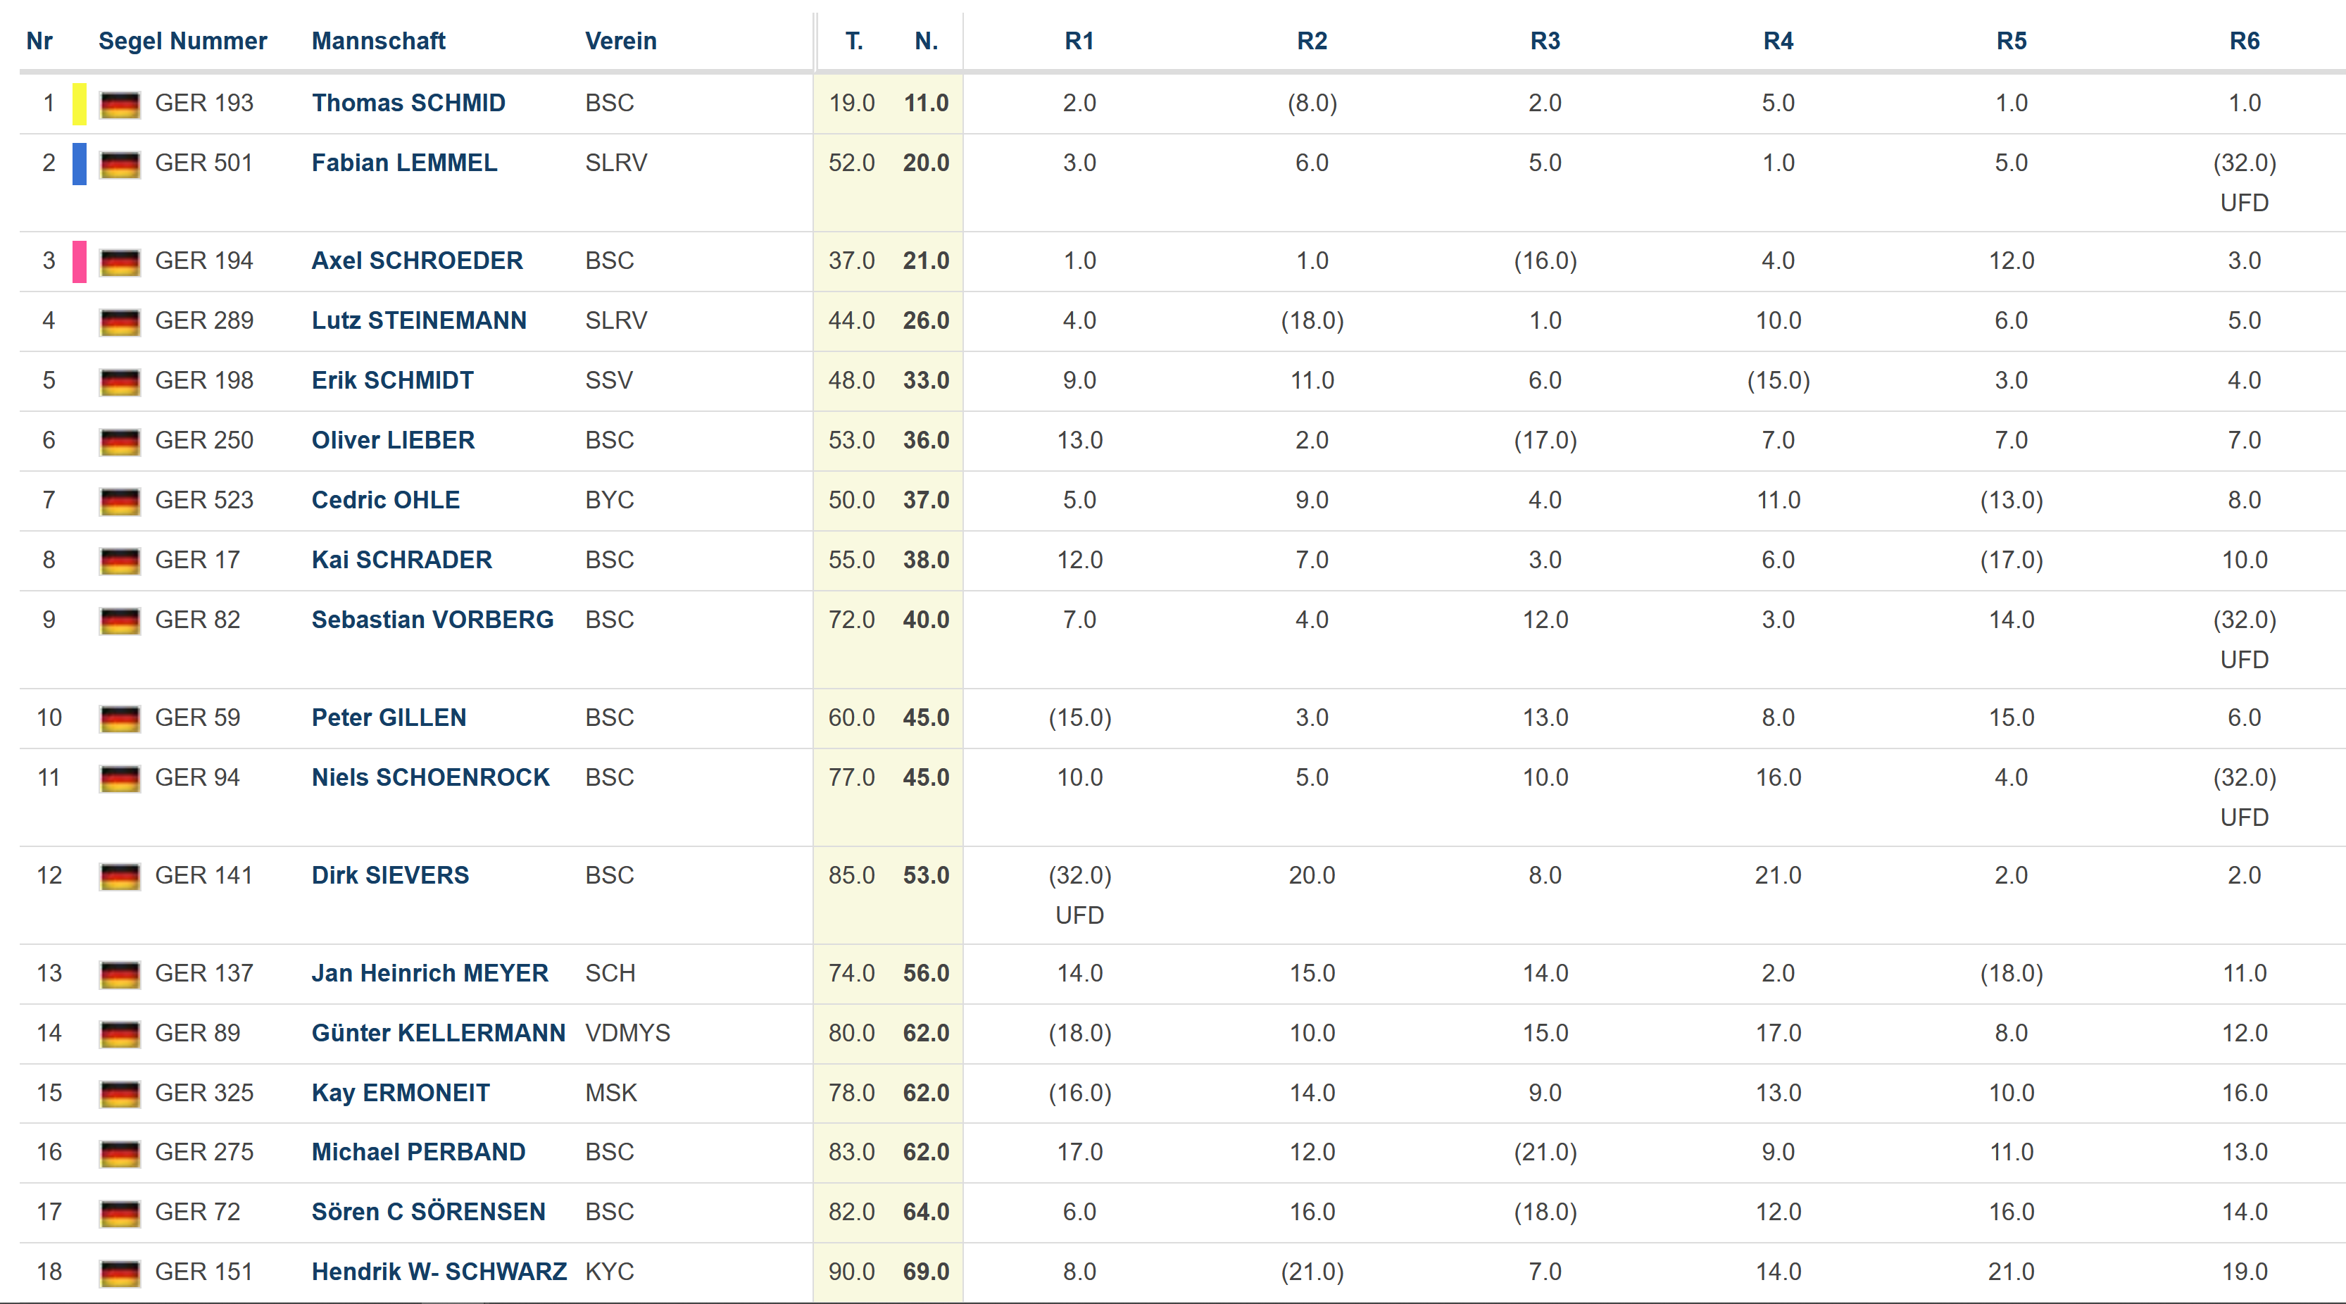
Task: Open Lutz STEINEMANN's profile link
Action: click(419, 320)
